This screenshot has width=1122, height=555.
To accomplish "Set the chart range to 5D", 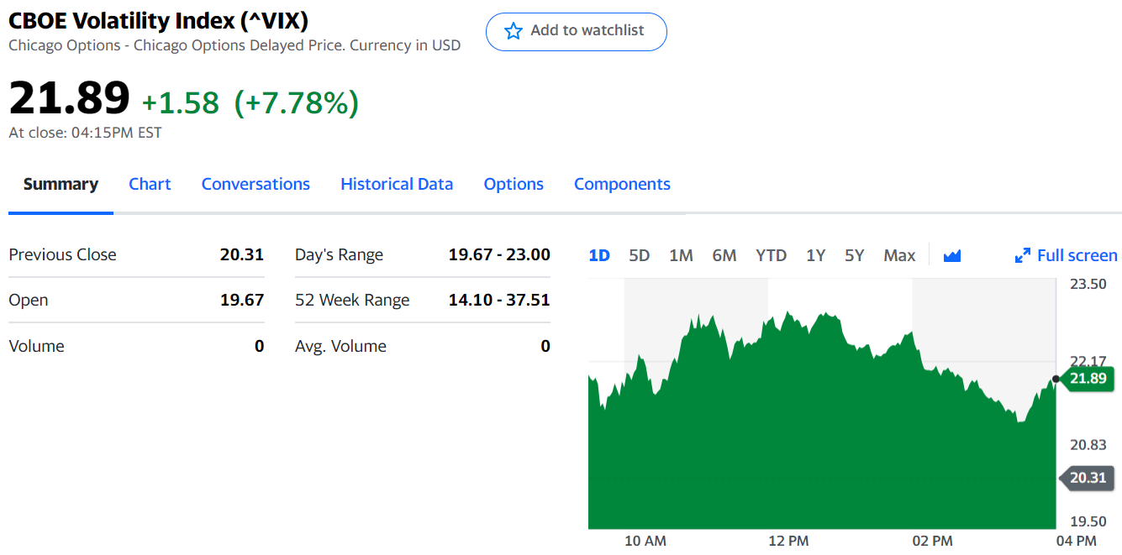I will (x=640, y=255).
